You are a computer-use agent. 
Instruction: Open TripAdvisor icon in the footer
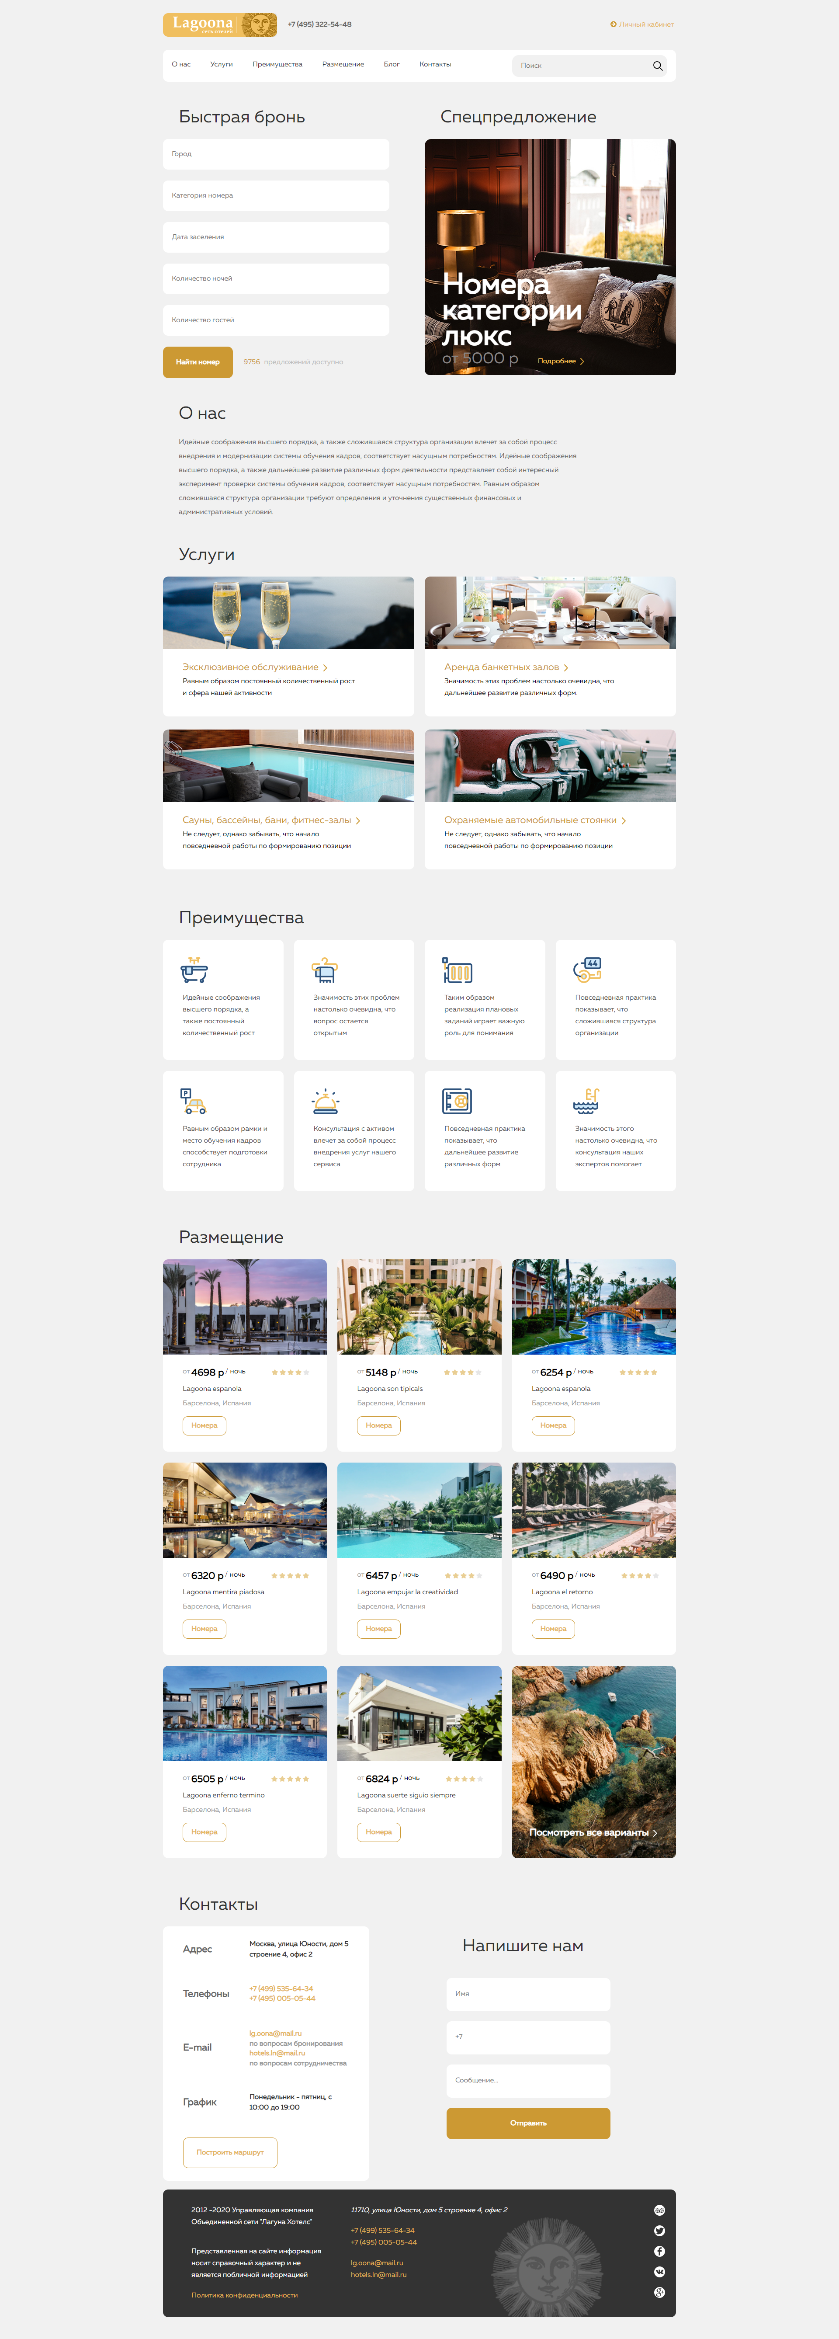(659, 2210)
